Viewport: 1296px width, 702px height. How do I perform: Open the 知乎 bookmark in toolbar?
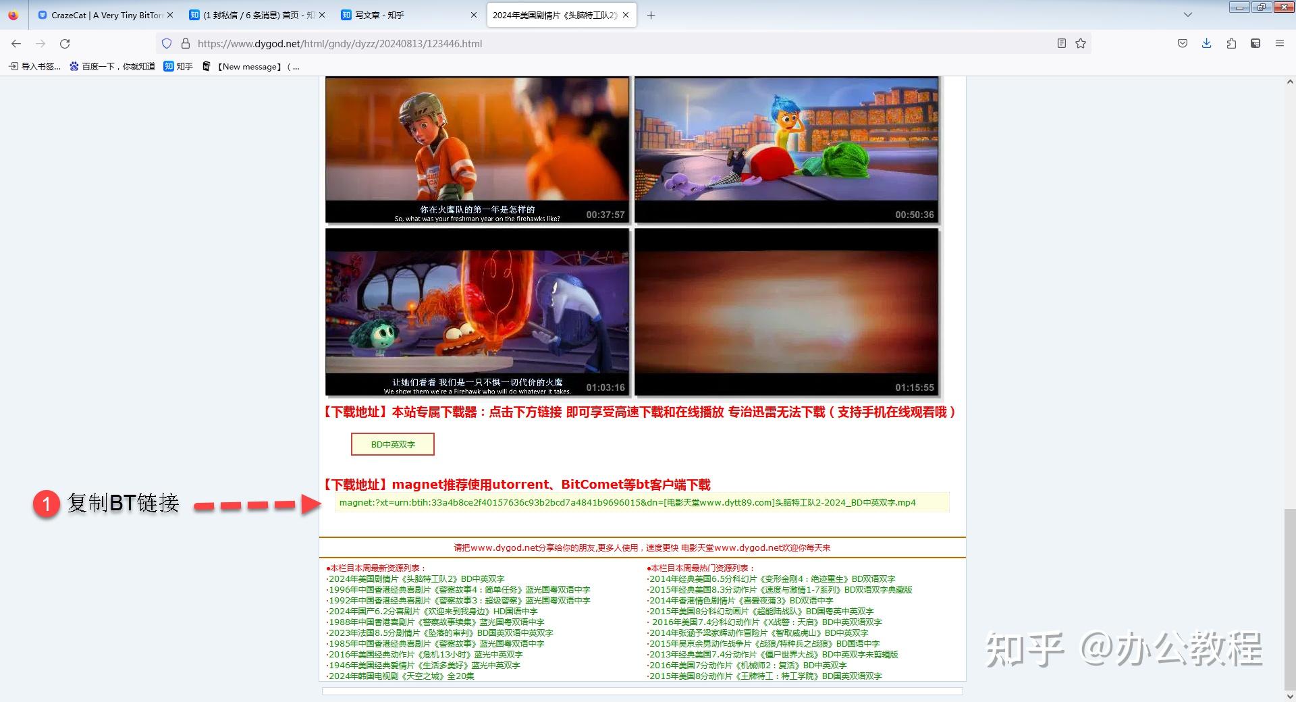[178, 66]
